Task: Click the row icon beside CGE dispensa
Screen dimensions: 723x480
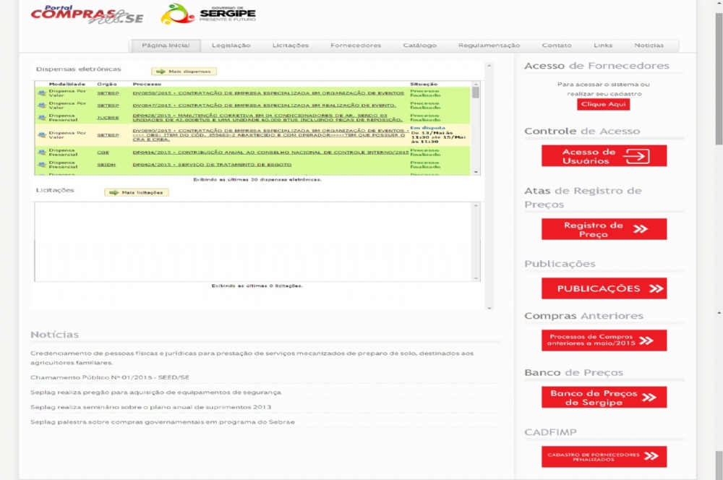Action: tap(42, 153)
